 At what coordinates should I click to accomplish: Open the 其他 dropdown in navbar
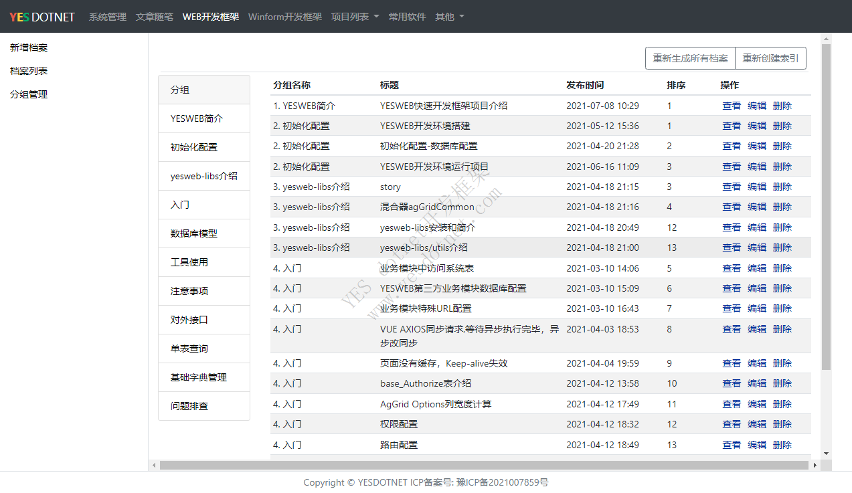pos(449,17)
